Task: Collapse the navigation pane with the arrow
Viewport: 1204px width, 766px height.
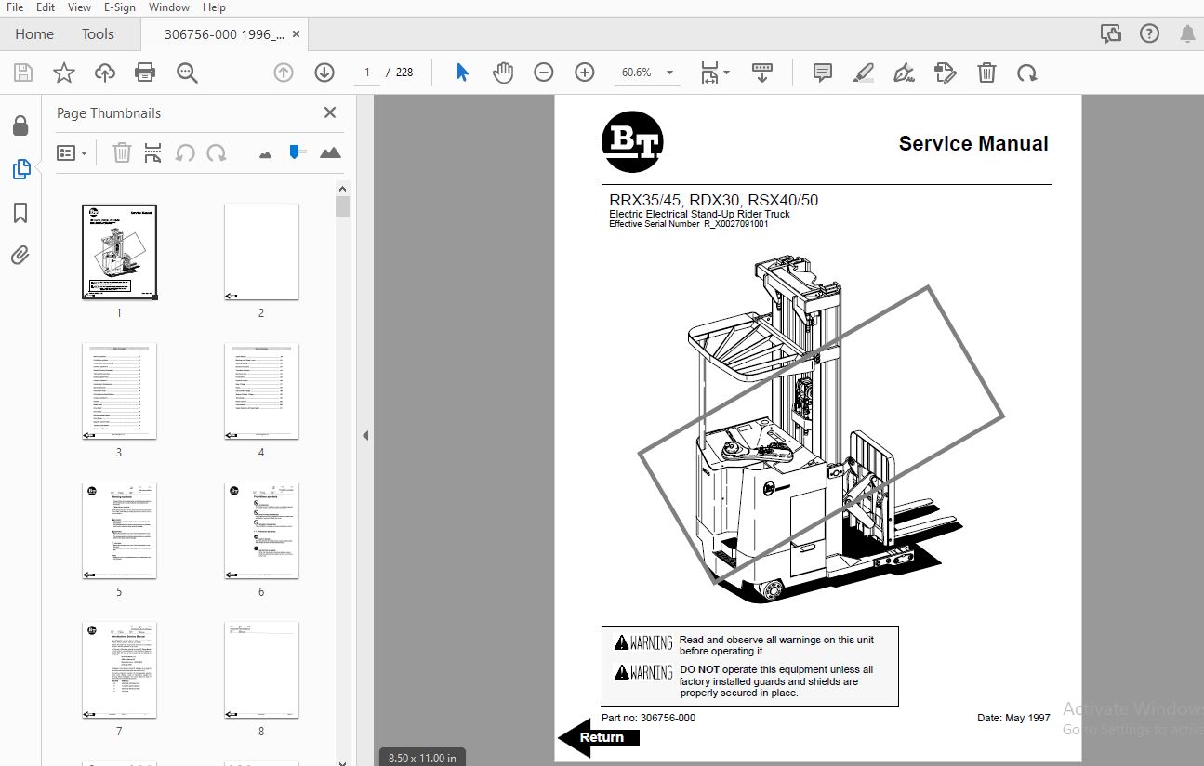Action: click(x=365, y=435)
